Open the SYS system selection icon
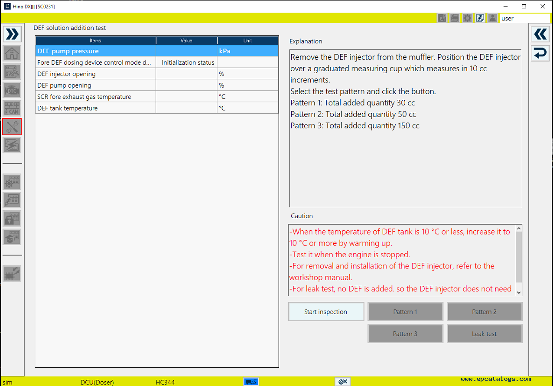Screen dimensions: 553x386 click(x=12, y=72)
